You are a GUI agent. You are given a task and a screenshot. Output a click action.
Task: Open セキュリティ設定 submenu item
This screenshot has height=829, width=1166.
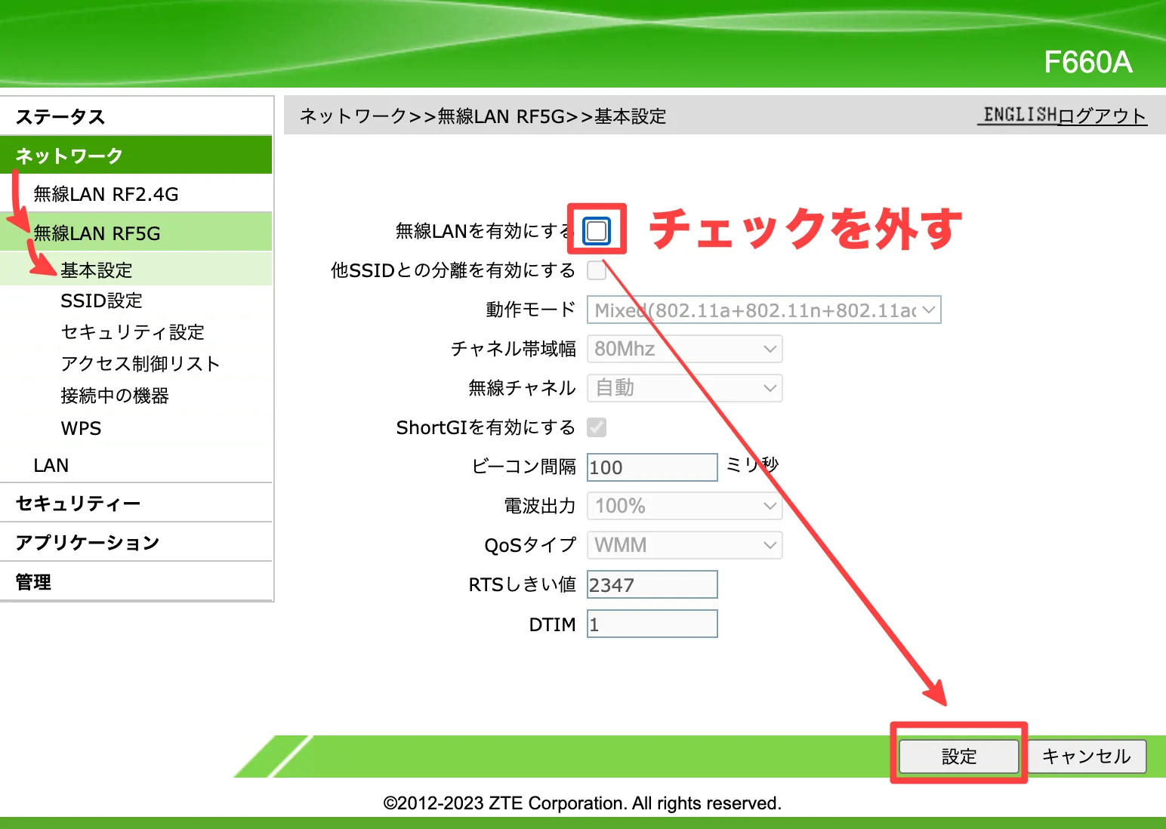[133, 332]
